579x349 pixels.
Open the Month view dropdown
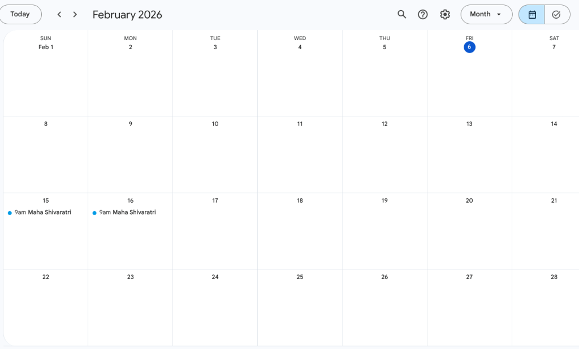(486, 15)
